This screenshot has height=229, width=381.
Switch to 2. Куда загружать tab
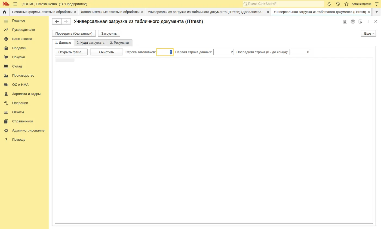pos(91,43)
